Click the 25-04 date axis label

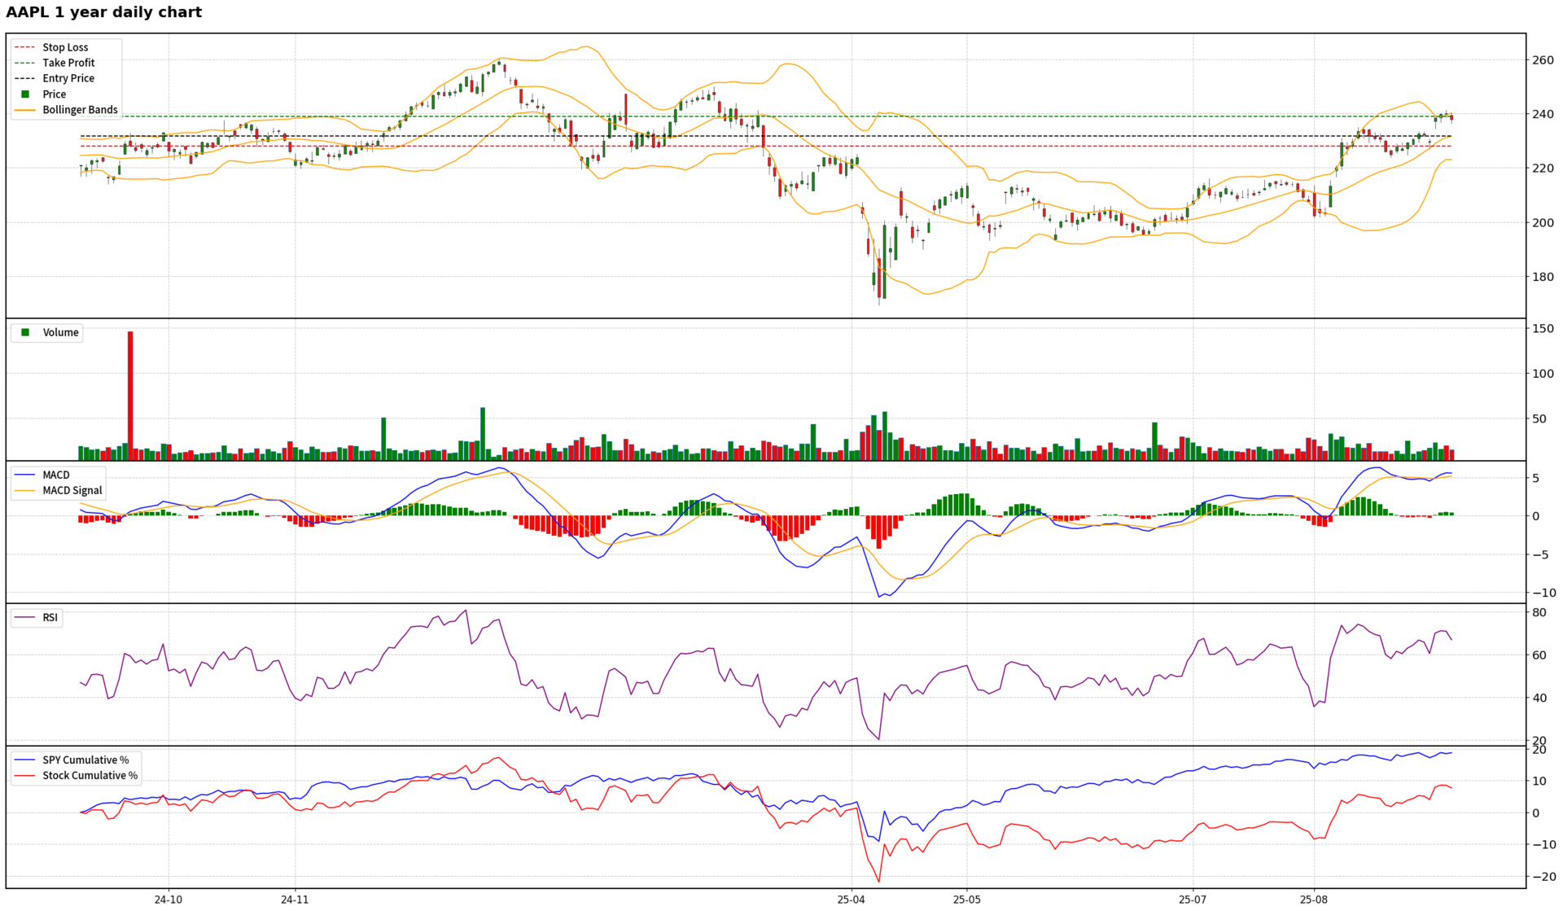click(851, 900)
